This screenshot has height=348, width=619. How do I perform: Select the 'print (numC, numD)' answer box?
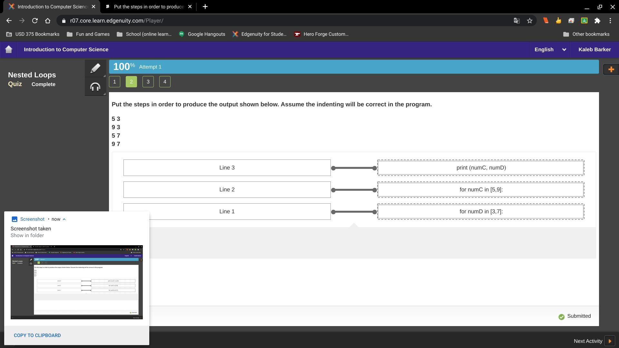coord(481,168)
